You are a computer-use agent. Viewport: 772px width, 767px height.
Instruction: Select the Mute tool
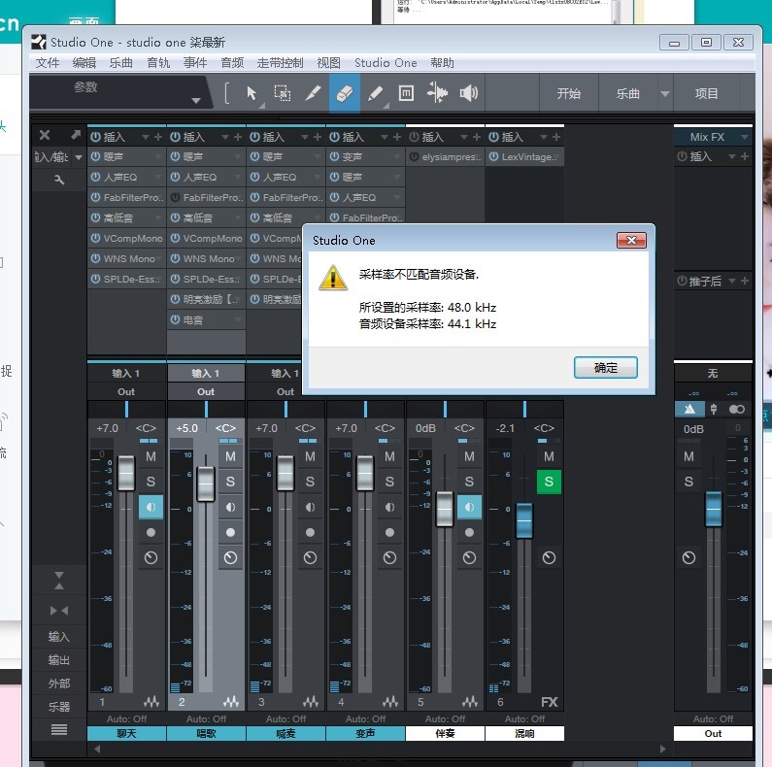[406, 93]
